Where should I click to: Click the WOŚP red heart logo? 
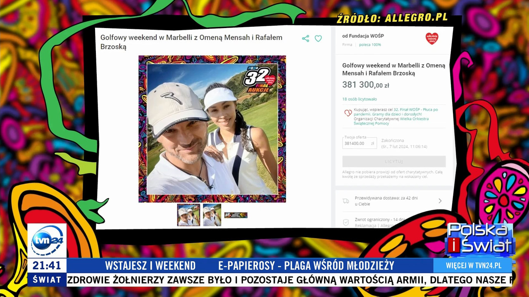(x=432, y=38)
